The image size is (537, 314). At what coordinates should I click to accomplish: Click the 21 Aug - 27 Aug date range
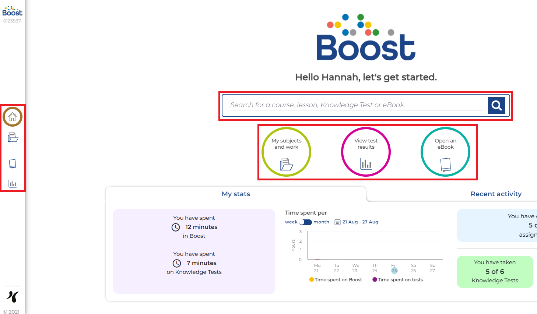click(x=360, y=222)
